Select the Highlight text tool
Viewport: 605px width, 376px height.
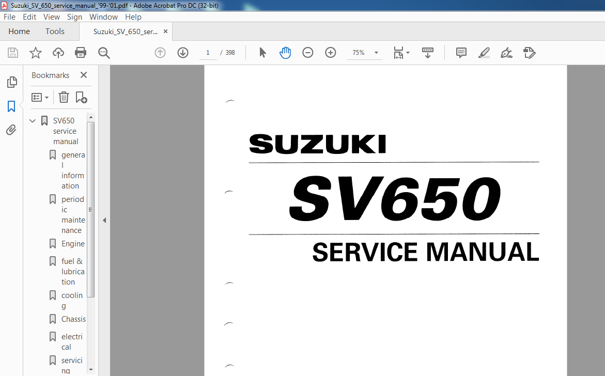[484, 53]
